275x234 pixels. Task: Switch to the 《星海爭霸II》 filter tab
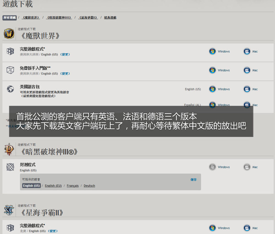(88, 18)
